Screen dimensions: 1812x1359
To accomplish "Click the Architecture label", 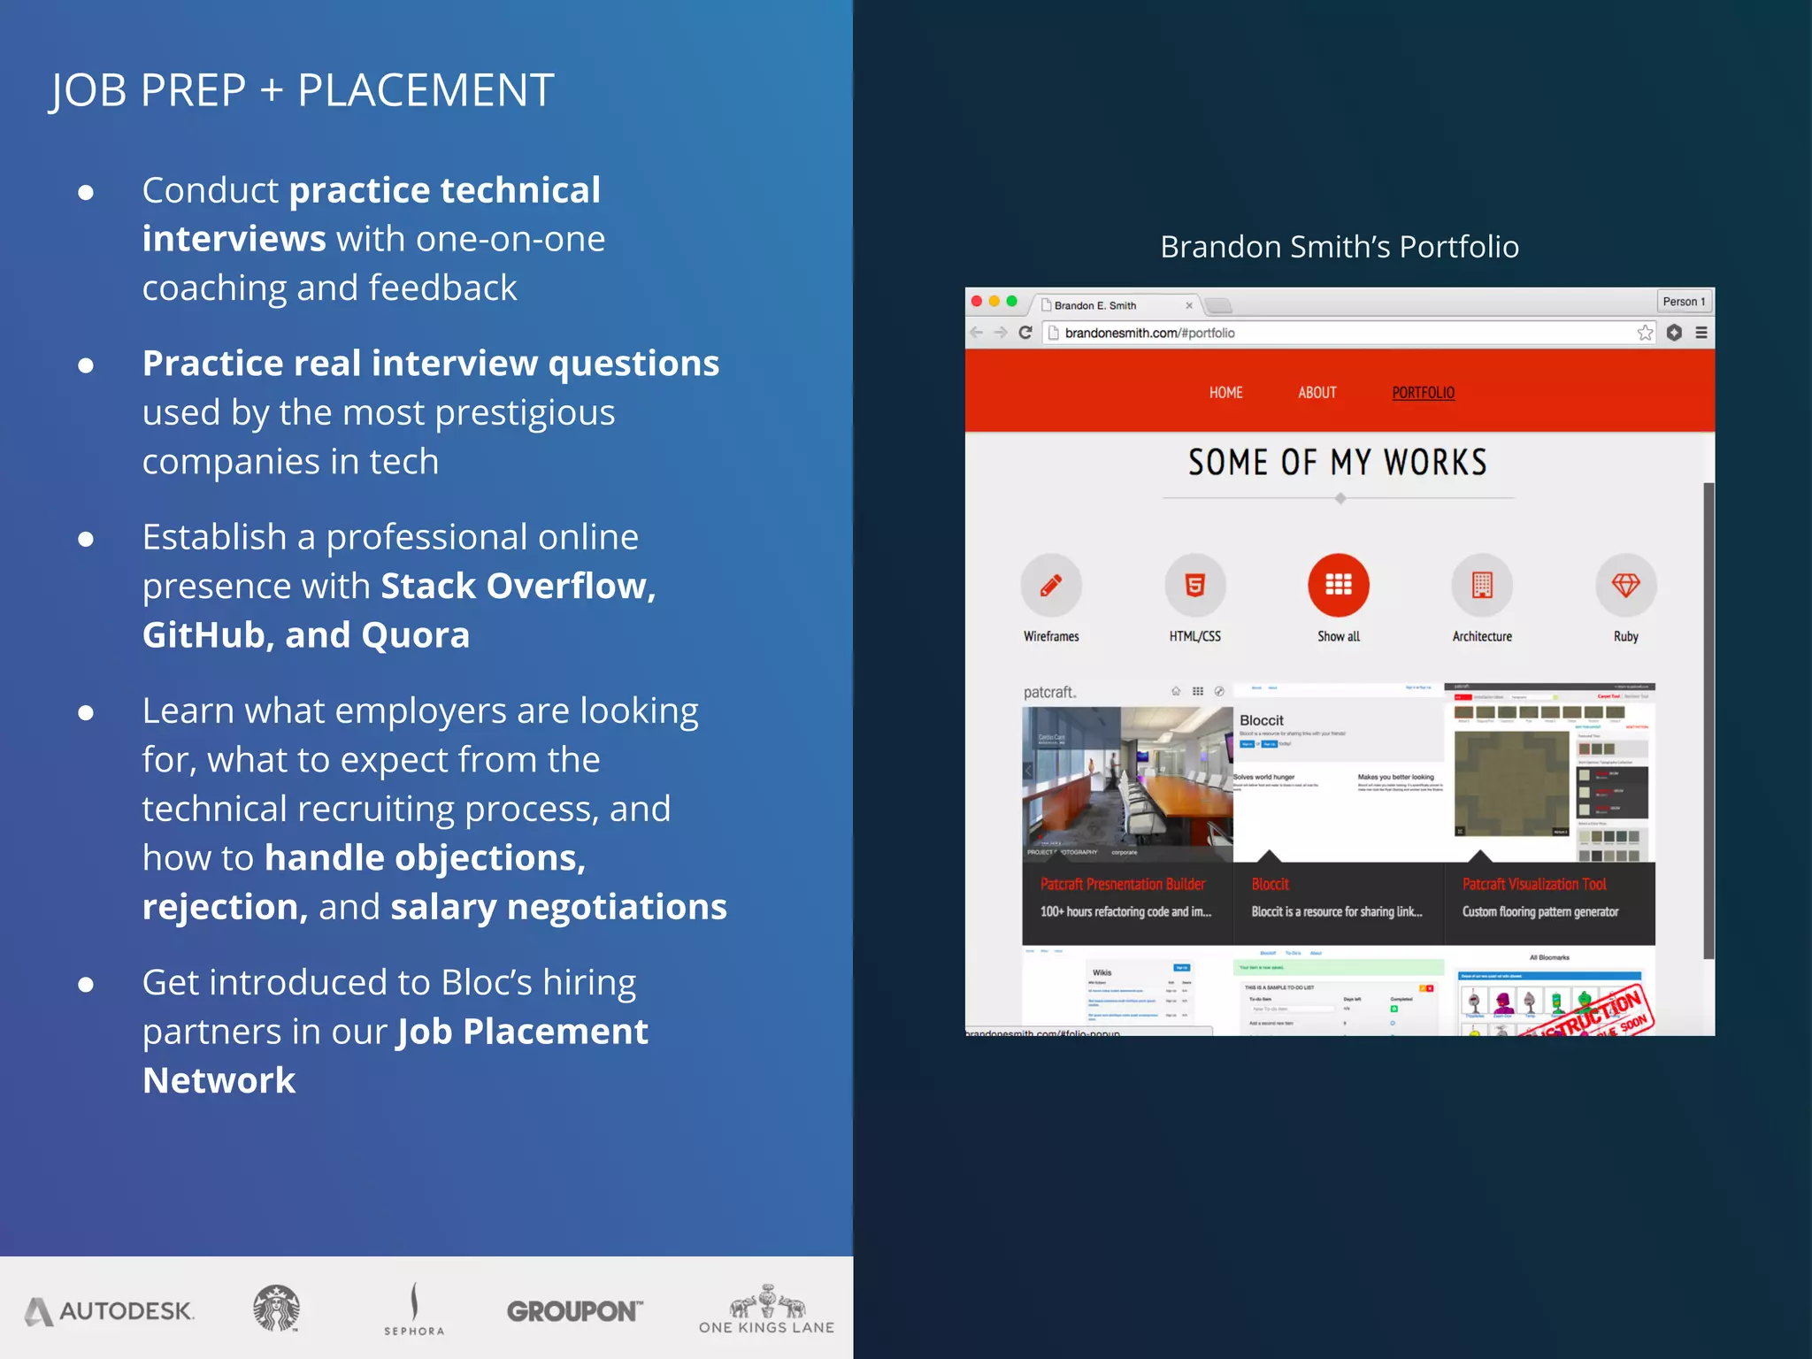I will tap(1482, 636).
